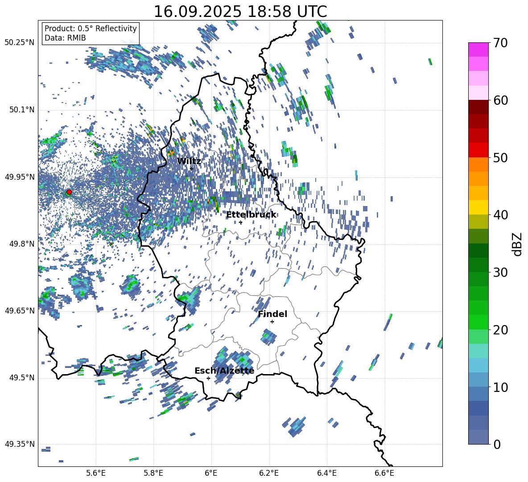Image resolution: width=528 pixels, height=482 pixels.
Task: Click the 5.8°E longitude tick label
Action: [x=153, y=473]
